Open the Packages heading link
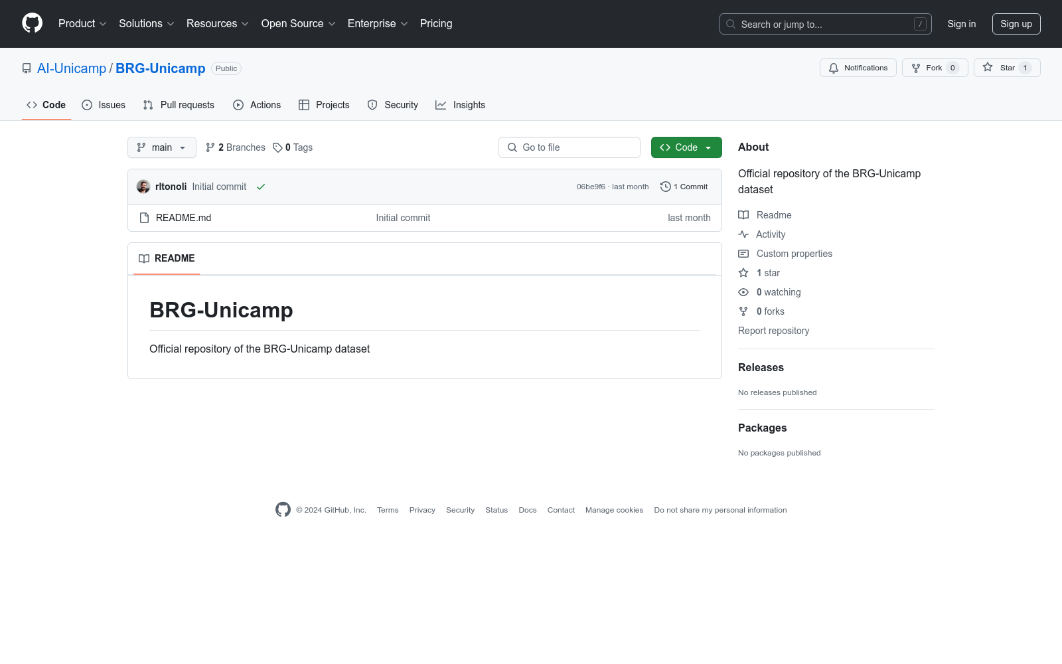The height and width of the screenshot is (664, 1062). click(762, 428)
